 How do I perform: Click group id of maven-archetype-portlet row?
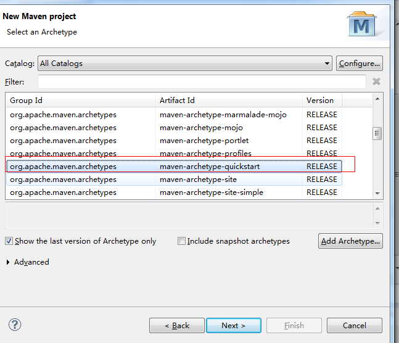tap(63, 141)
